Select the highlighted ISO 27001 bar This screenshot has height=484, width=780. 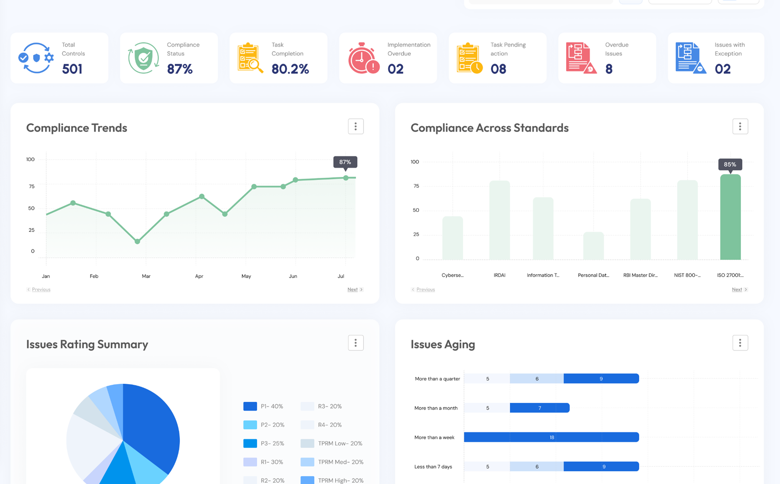point(730,217)
